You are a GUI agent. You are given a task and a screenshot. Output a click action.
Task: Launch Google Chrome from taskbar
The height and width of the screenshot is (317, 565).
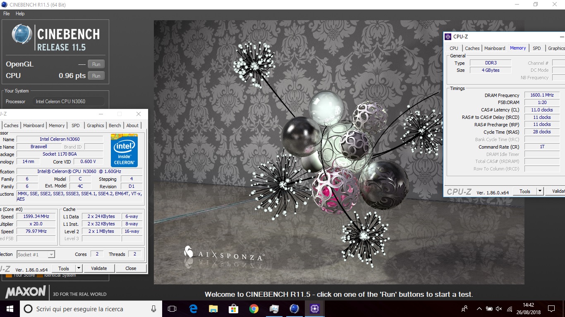tap(254, 309)
